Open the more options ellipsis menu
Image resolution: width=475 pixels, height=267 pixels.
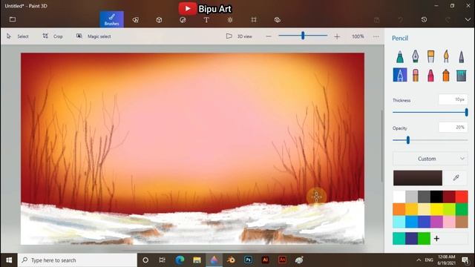376,36
